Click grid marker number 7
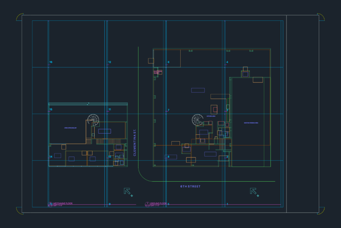 point(168,110)
